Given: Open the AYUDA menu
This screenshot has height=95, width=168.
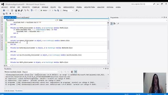Looking at the screenshot, I should pyautogui.click(x=118, y=7).
